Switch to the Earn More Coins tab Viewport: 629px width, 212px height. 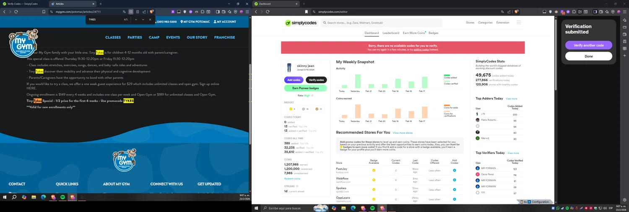414,33
